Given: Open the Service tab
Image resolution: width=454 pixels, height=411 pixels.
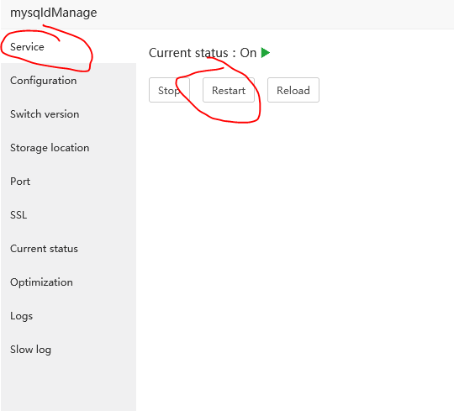Looking at the screenshot, I should 68,46.
